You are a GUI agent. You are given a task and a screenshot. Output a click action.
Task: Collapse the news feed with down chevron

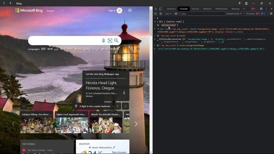(24, 106)
